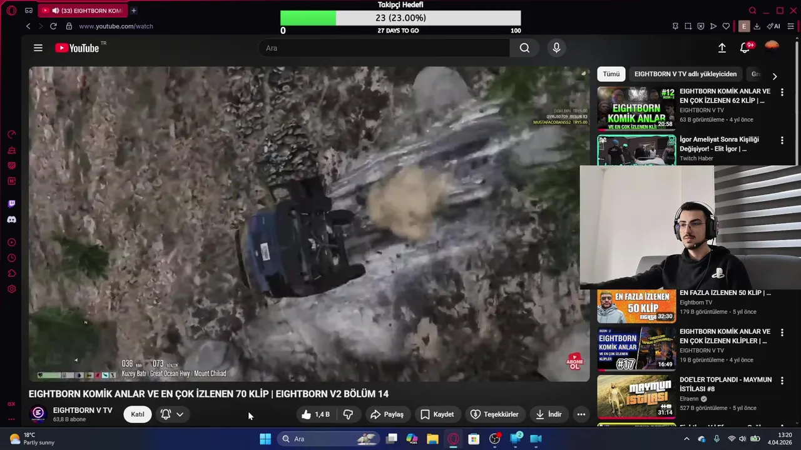This screenshot has width=801, height=450.
Task: Like the video with 1,4 B likes
Action: [x=317, y=414]
